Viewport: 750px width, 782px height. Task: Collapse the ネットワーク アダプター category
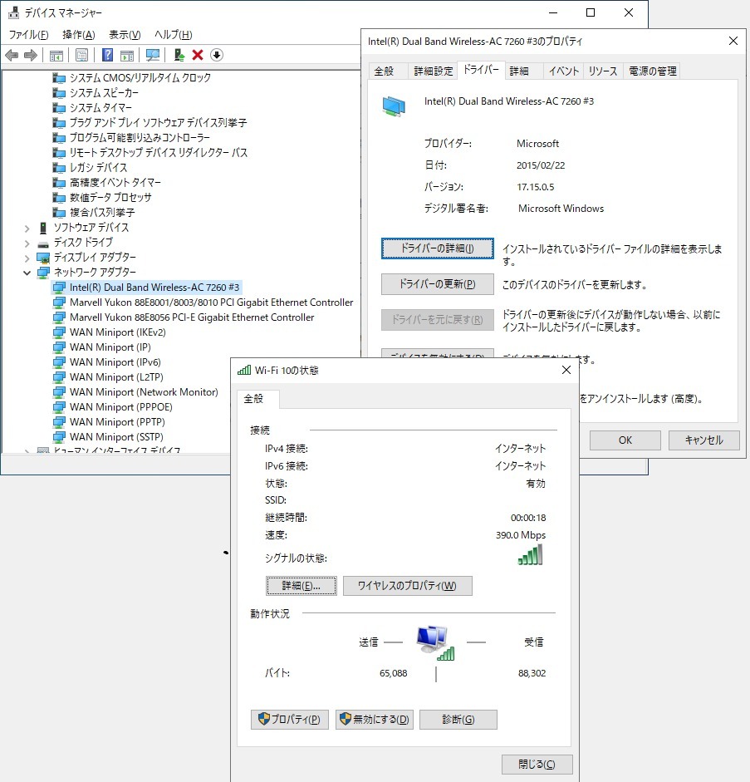pyautogui.click(x=26, y=272)
